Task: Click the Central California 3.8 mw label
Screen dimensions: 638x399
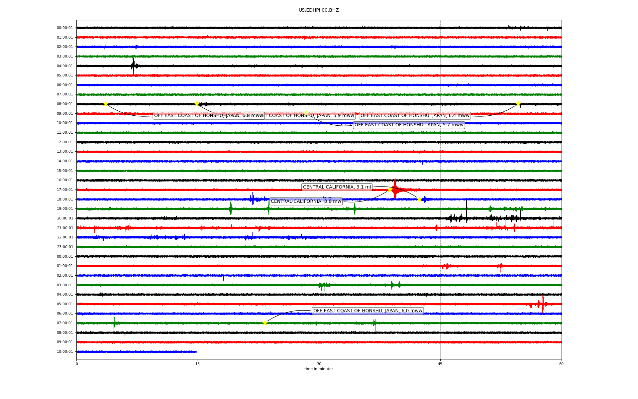Action: point(306,201)
